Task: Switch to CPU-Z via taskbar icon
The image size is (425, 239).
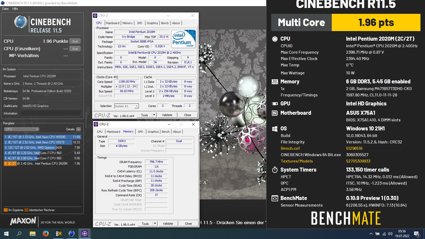Action: pos(84,234)
